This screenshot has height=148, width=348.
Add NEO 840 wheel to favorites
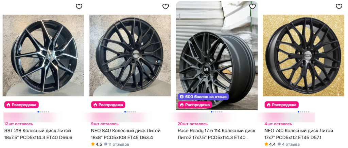(x=166, y=6)
